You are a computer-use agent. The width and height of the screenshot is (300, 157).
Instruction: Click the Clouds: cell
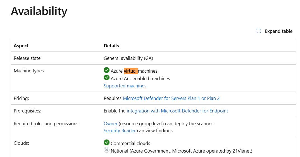click(21, 143)
